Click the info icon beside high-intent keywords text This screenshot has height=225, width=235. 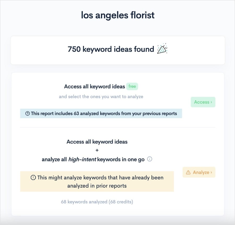click(150, 159)
